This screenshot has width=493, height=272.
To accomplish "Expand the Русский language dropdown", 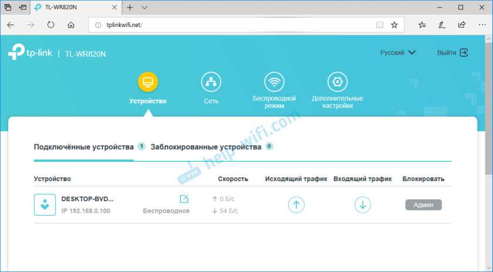I will 397,53.
